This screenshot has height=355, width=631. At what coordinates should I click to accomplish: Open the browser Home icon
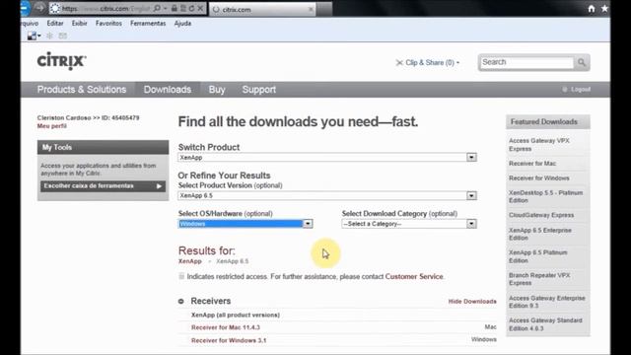[592, 9]
